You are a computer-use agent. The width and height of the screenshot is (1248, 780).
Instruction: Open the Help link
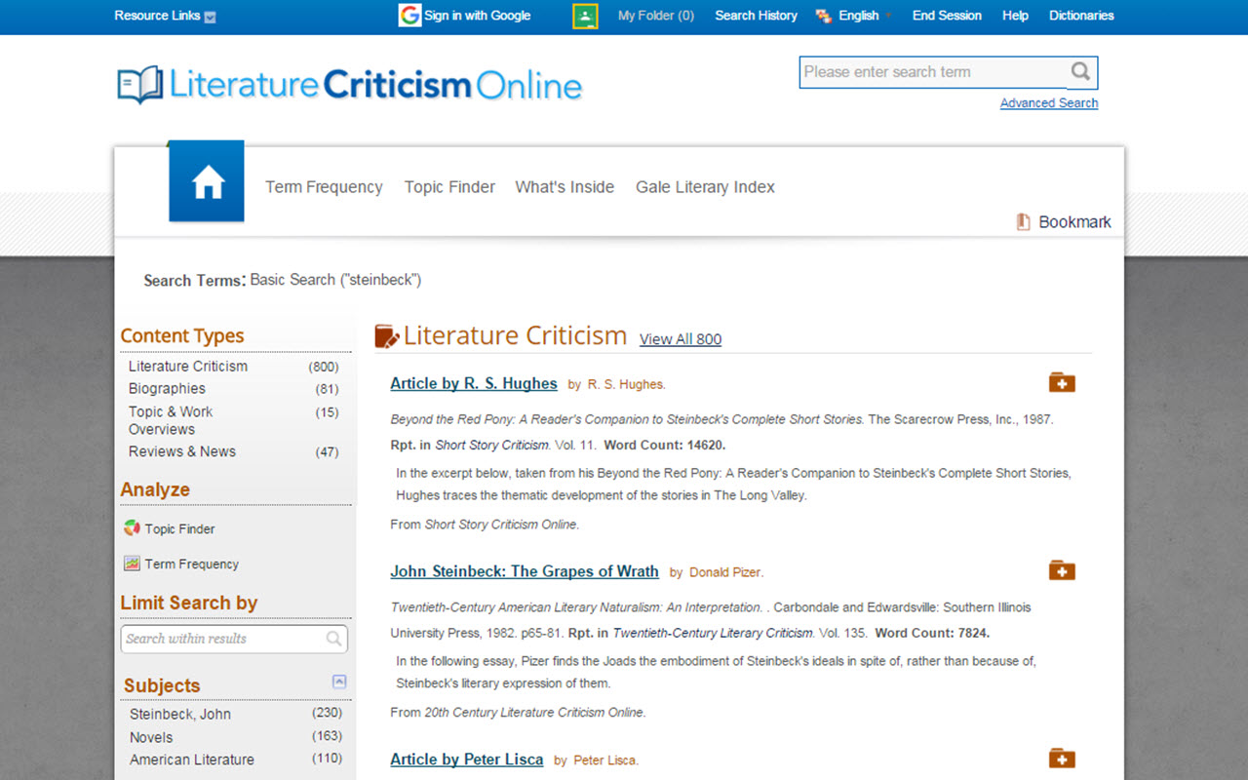(1015, 16)
